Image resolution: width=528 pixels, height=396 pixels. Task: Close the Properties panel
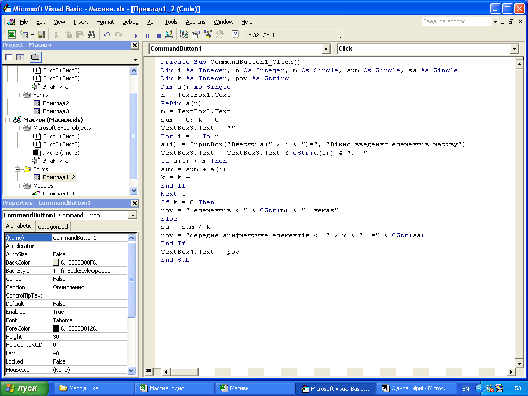pyautogui.click(x=135, y=203)
